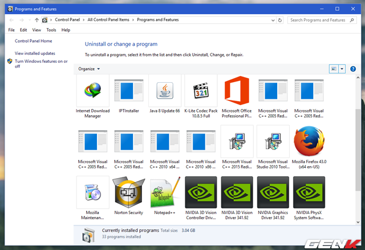This screenshot has width=365, height=250.
Task: Click the Search Programs and Features field
Action: [x=322, y=20]
